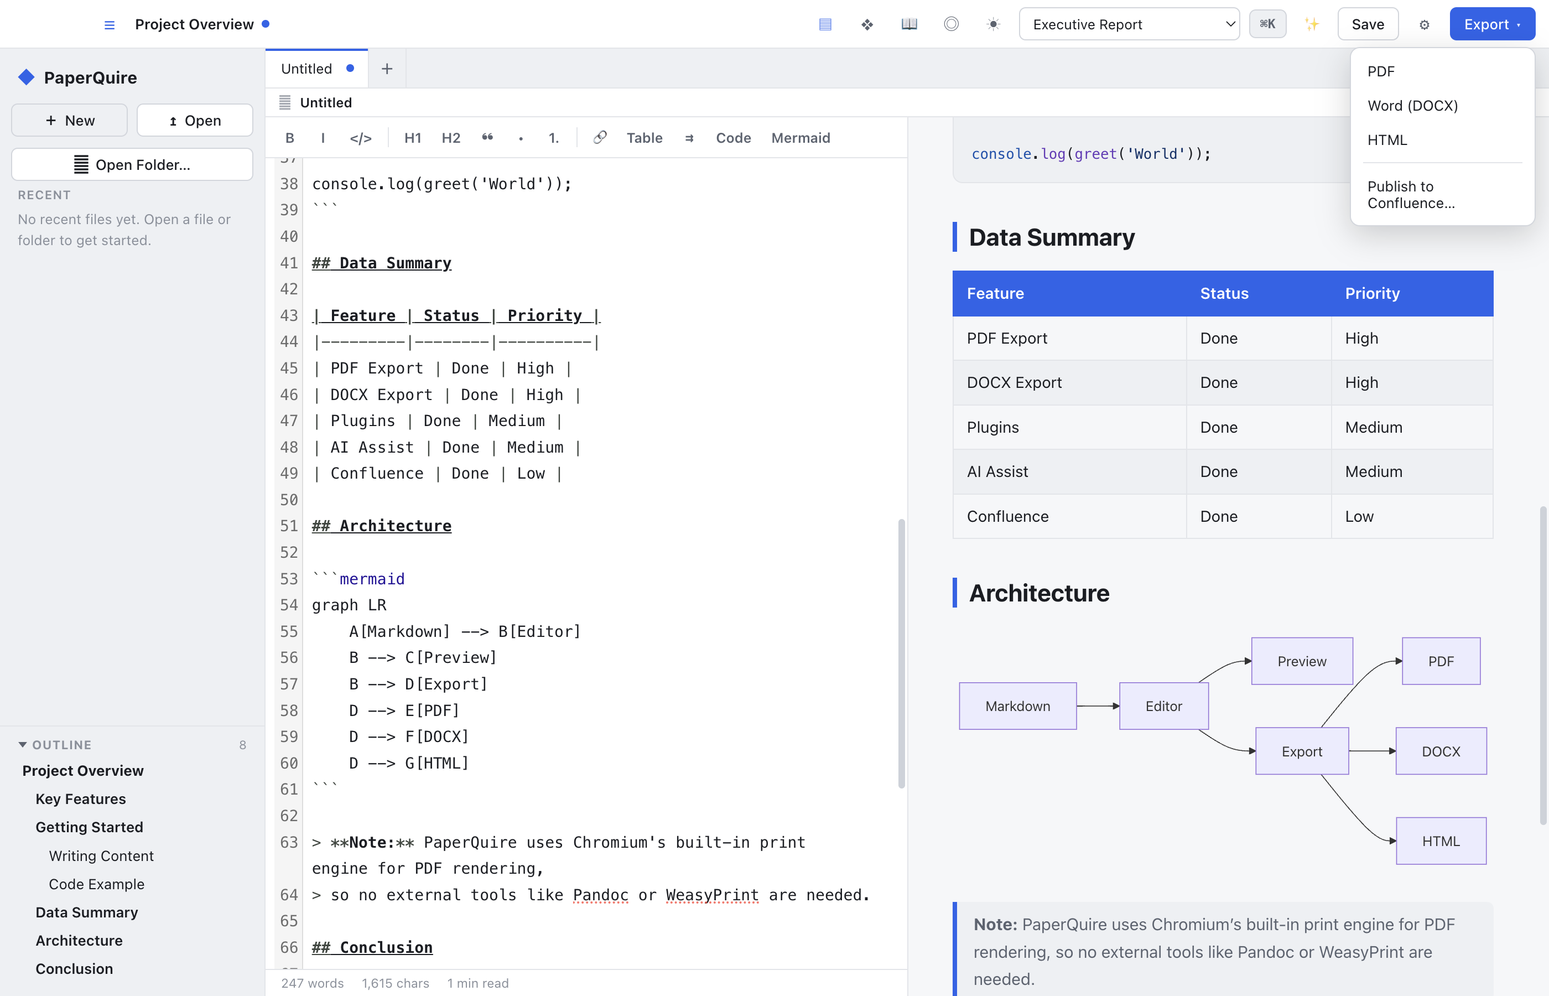
Task: Click the Data Summary heading in the preview
Action: tap(1051, 237)
